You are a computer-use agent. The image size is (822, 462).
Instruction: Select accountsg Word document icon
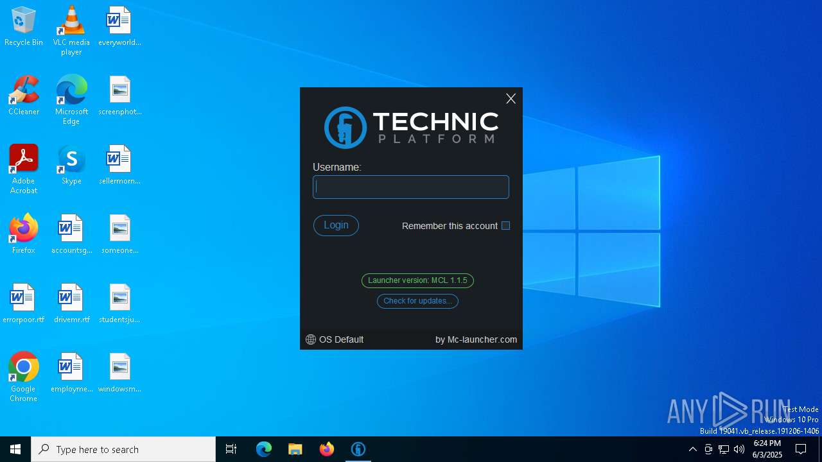pyautogui.click(x=71, y=235)
